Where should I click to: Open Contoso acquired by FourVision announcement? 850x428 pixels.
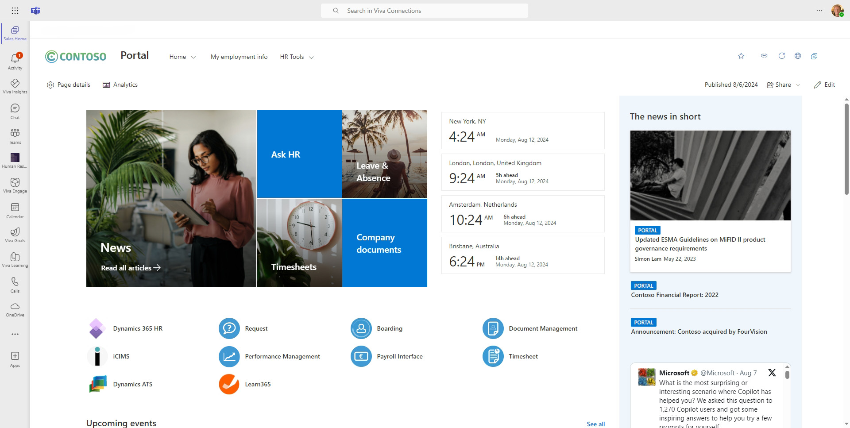pyautogui.click(x=699, y=332)
